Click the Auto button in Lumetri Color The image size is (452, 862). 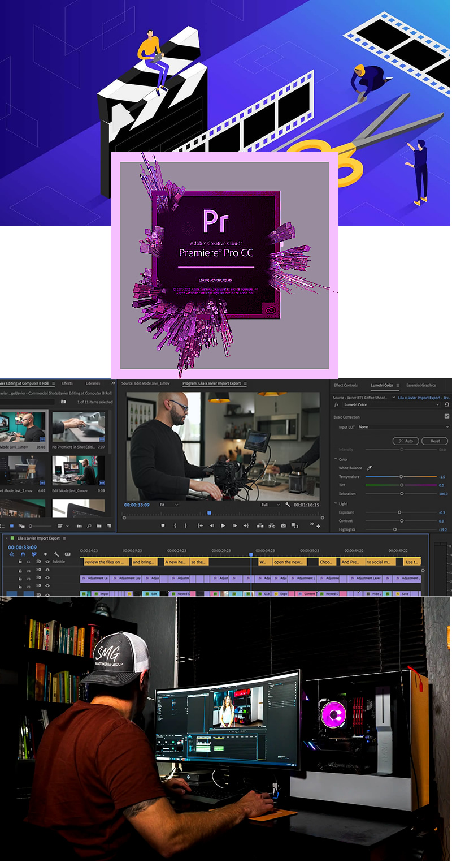pyautogui.click(x=405, y=441)
